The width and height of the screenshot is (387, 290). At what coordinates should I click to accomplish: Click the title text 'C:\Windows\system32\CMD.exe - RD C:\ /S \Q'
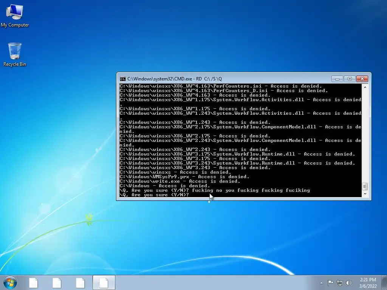coord(175,79)
